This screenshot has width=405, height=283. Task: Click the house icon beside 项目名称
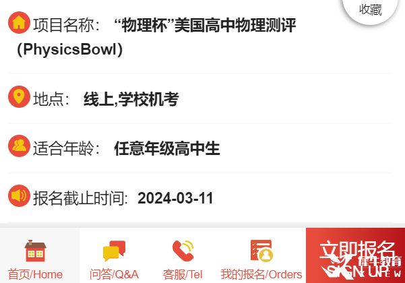point(19,22)
